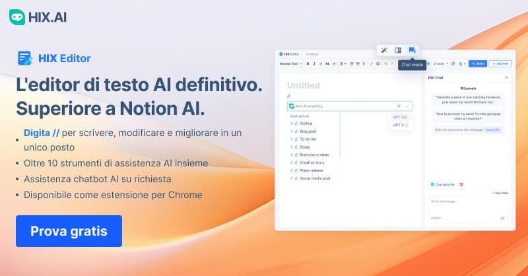
Task: Click the Facebook post example prompt
Action: 468,100
